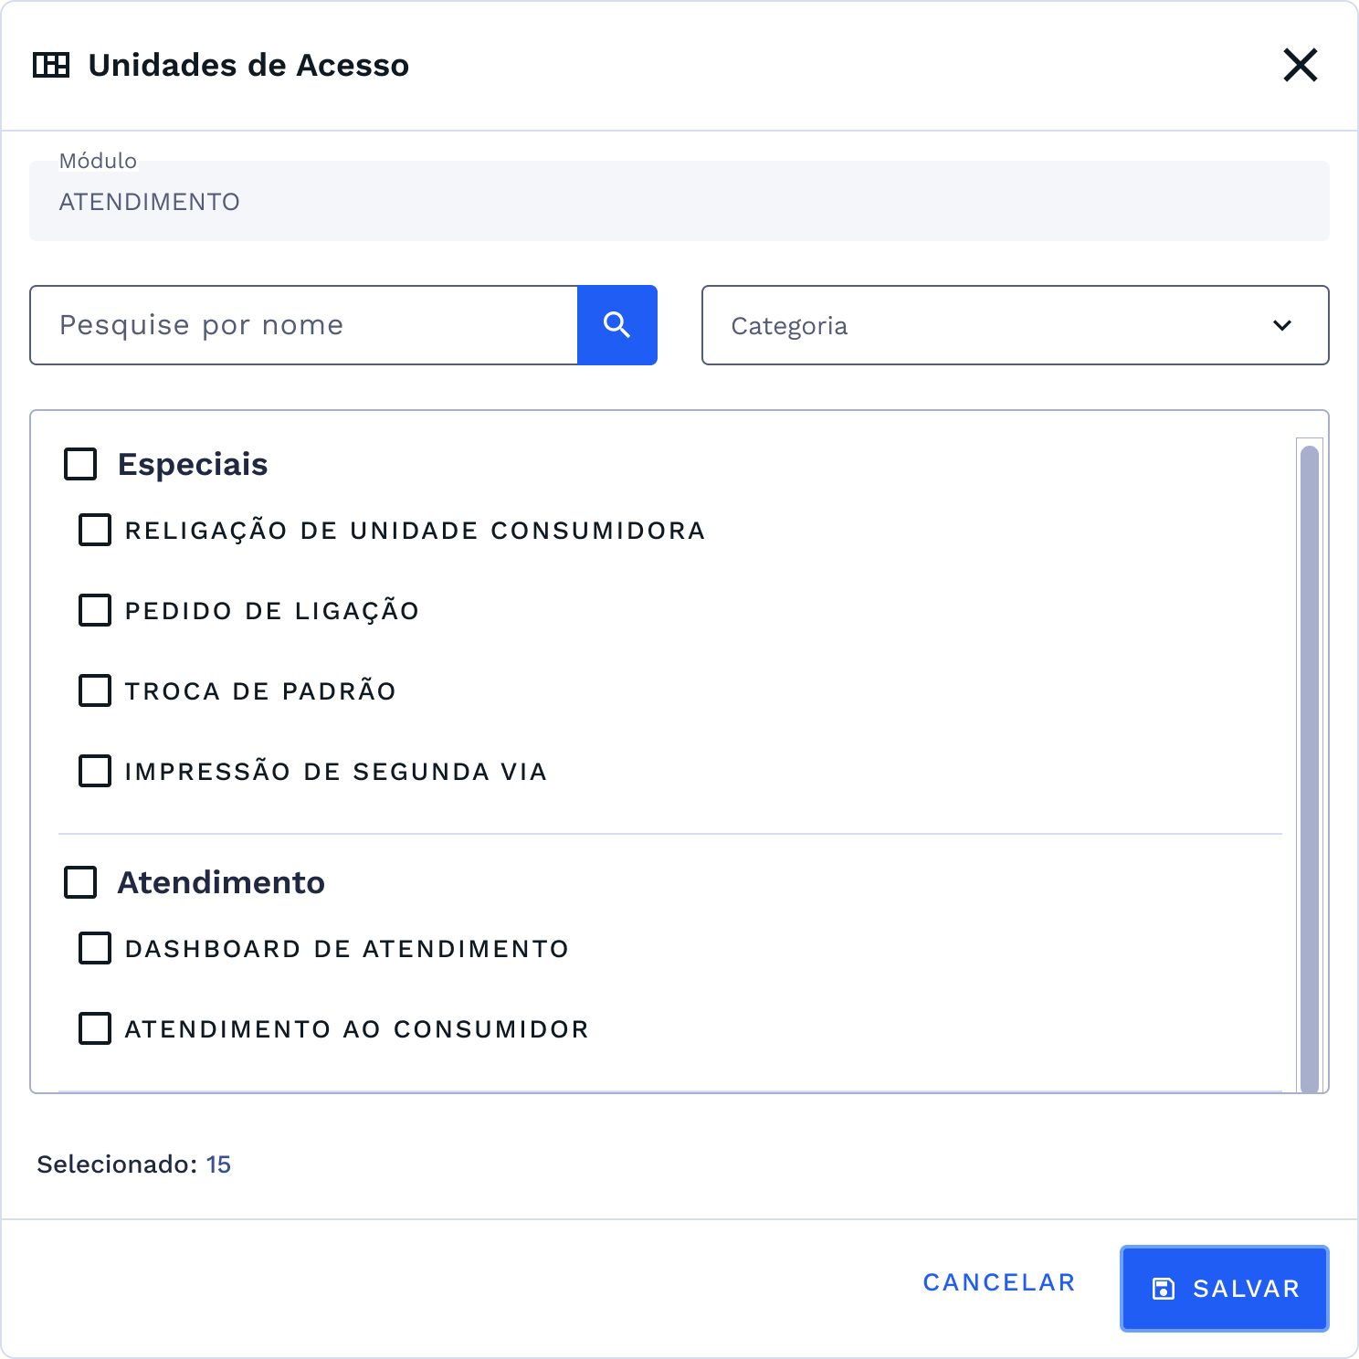Click the grid icon beside Unidades de Acesso
The image size is (1359, 1359).
coord(53,65)
